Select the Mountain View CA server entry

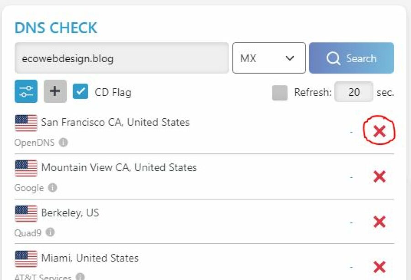click(x=119, y=168)
